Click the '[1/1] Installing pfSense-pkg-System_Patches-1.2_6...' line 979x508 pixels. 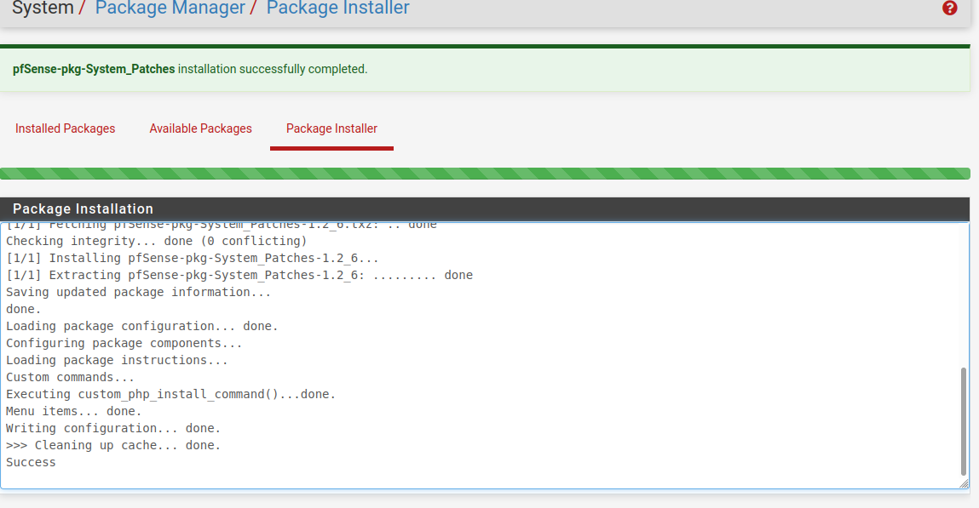pos(193,258)
